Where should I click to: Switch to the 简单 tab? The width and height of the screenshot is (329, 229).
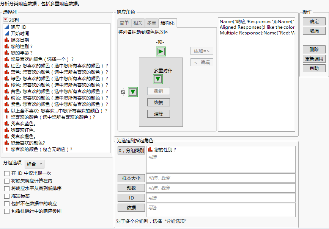coord(124,23)
